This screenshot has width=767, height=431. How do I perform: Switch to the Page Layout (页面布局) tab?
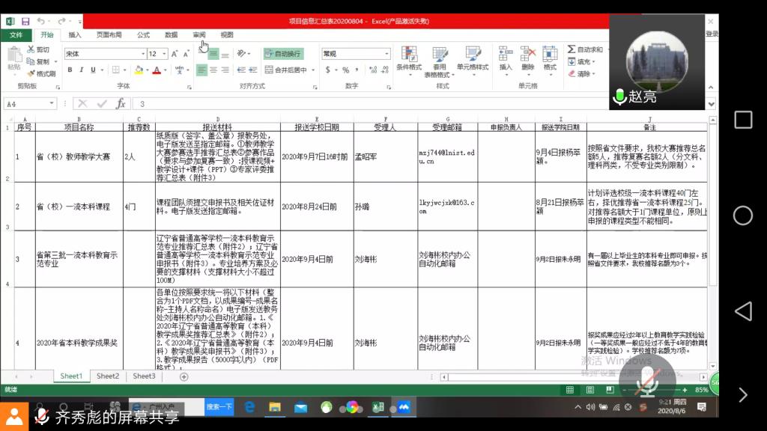point(109,34)
